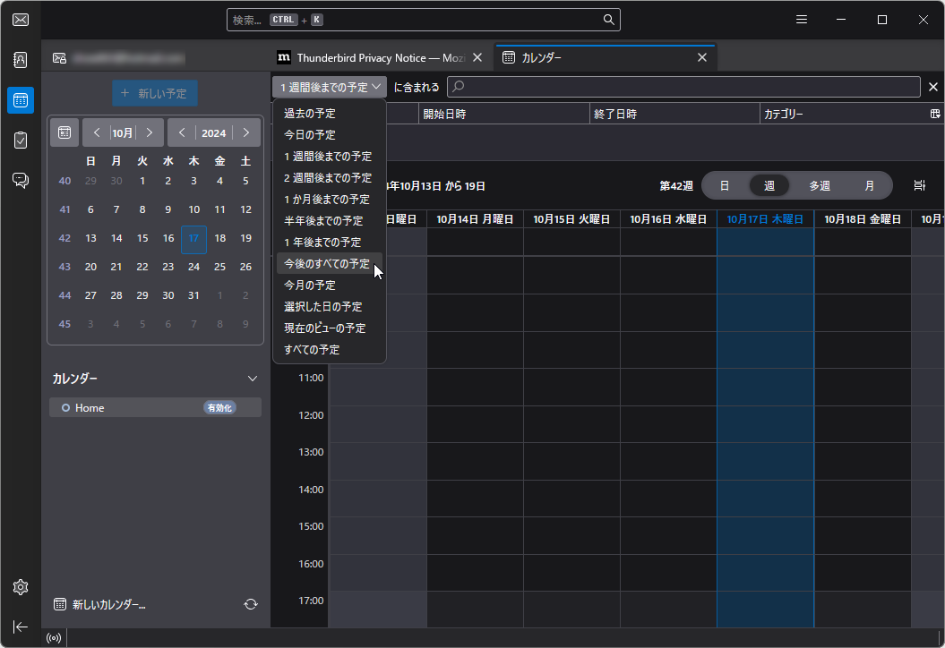Viewport: 945px width, 648px height.
Task: Click the 10月18日 金曜日 day header
Action: [863, 219]
